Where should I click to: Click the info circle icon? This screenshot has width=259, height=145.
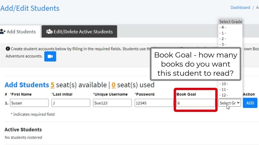point(8,49)
